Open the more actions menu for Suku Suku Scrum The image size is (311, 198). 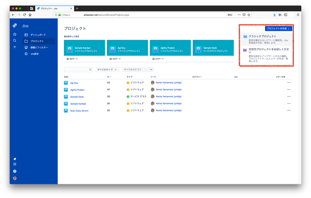coord(289,110)
